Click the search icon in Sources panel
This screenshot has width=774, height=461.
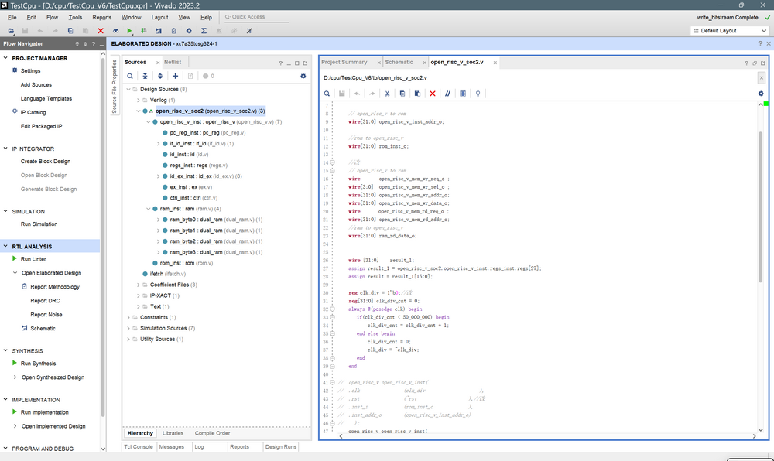129,76
